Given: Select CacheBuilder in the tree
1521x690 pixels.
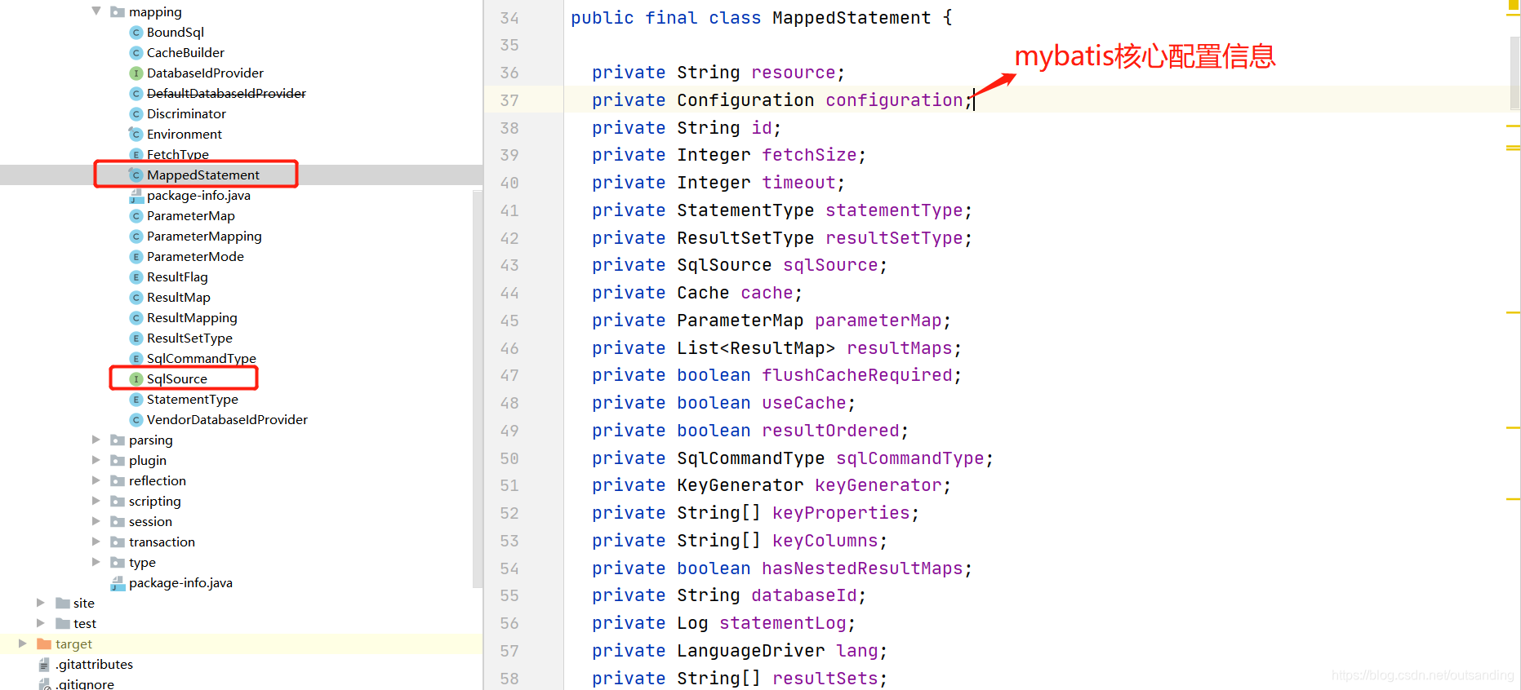Looking at the screenshot, I should (x=185, y=53).
